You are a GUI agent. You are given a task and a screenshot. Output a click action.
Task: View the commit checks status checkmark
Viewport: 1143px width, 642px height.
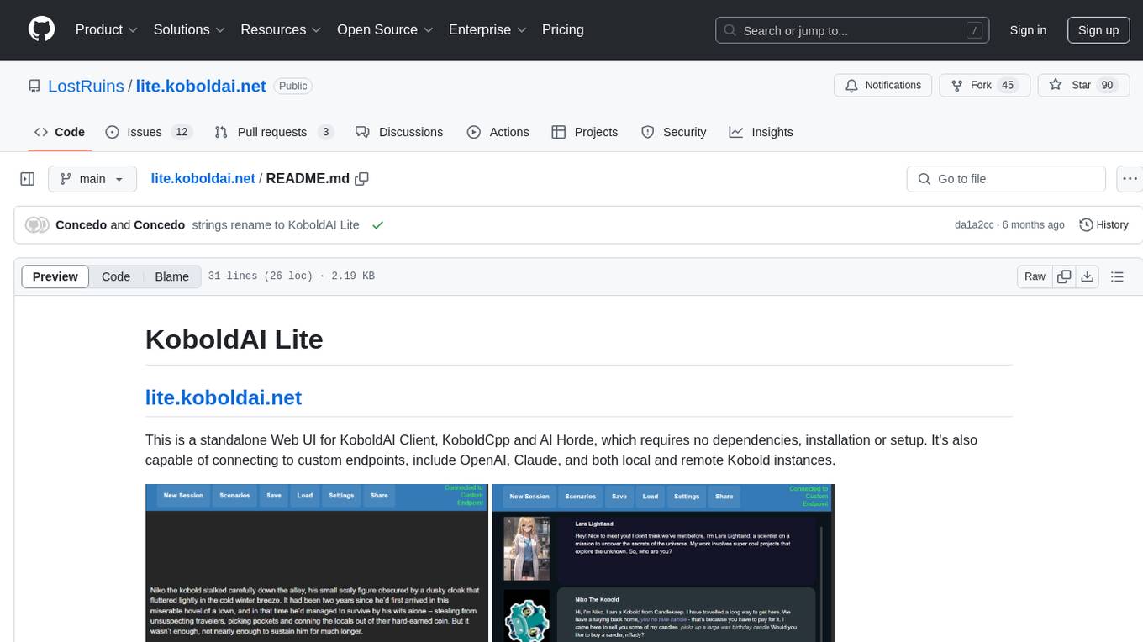[377, 224]
